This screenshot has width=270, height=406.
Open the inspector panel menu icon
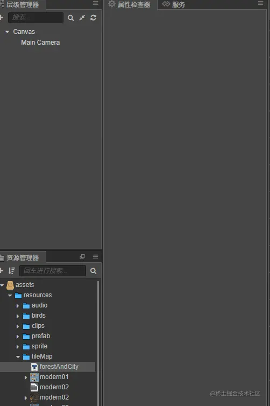pyautogui.click(x=261, y=3)
